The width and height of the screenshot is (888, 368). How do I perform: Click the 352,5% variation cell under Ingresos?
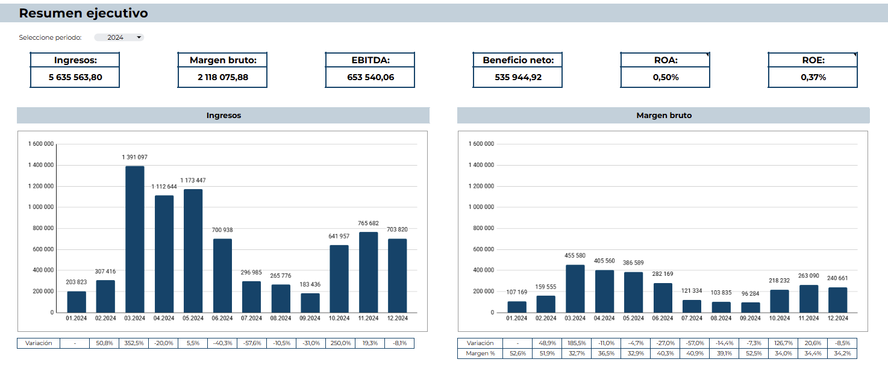(x=134, y=343)
